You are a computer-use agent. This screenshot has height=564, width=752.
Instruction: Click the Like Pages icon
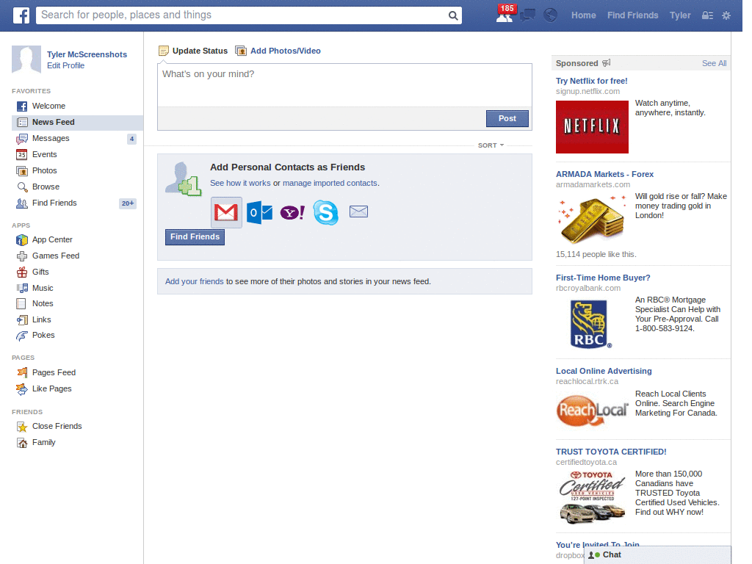(21, 389)
